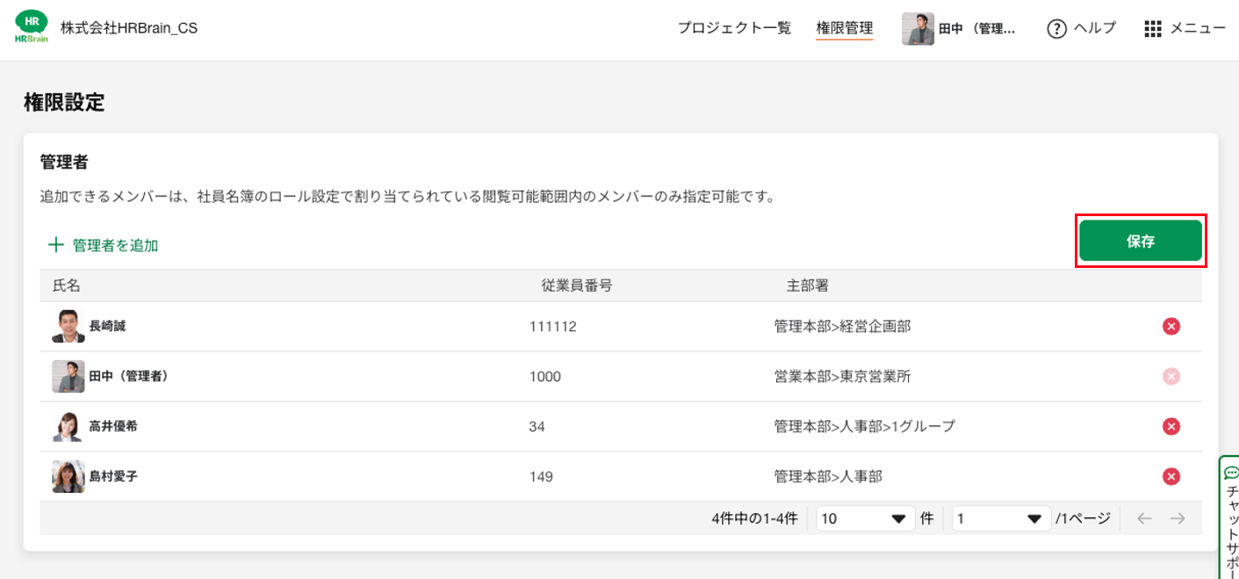This screenshot has width=1239, height=579.
Task: Go to previous page arrow
Action: [x=1144, y=518]
